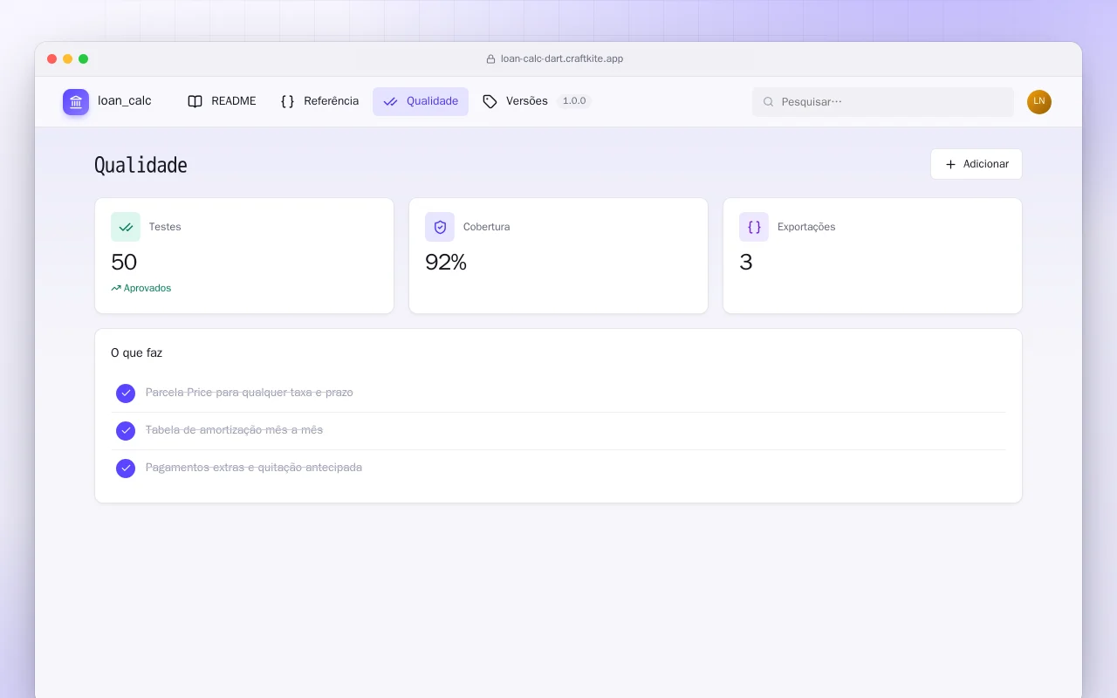Click the Testes card label
The width and height of the screenshot is (1117, 698).
[x=165, y=227]
